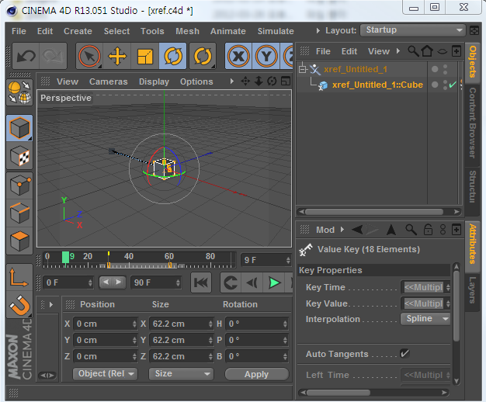486x402 pixels.
Task: Expand more Attribute menus after Mod
Action: (x=342, y=230)
